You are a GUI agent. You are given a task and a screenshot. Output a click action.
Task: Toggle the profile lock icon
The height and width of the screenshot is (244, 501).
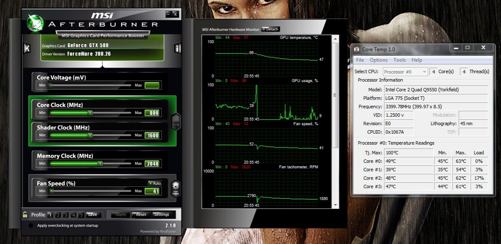point(24,215)
